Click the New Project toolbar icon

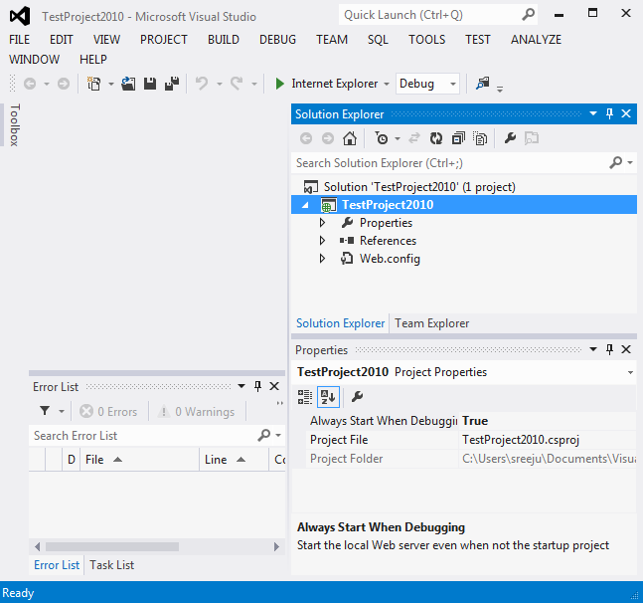pos(93,84)
